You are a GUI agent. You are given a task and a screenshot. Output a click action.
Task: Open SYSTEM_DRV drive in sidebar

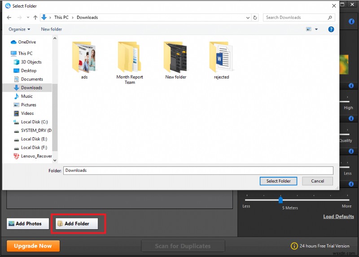(x=36, y=131)
